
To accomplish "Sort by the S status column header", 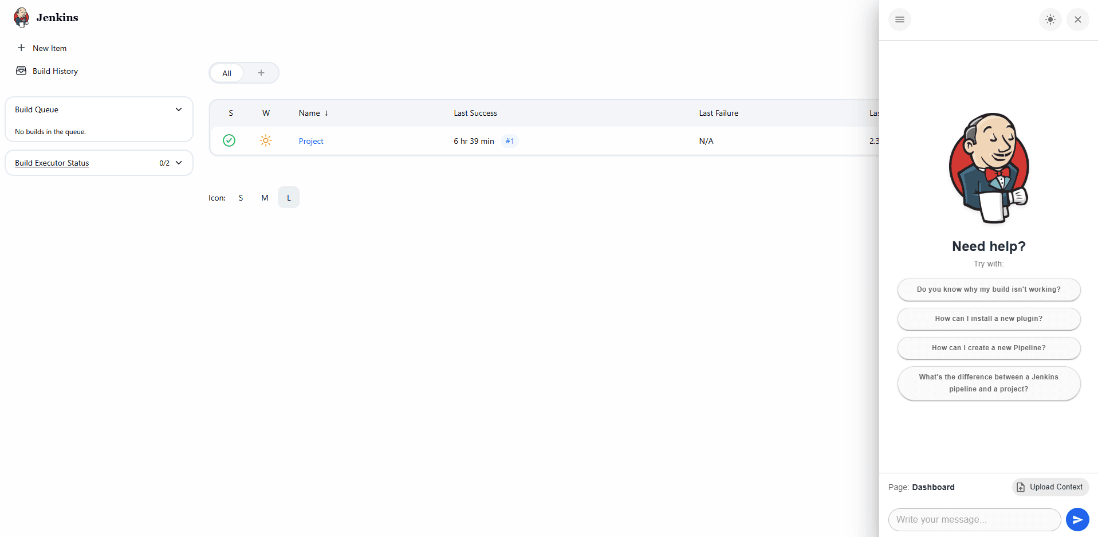I will coord(231,113).
